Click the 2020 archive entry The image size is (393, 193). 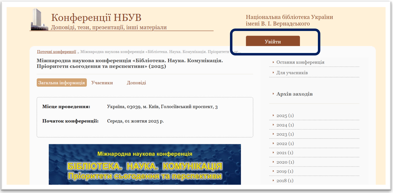tap(285, 162)
